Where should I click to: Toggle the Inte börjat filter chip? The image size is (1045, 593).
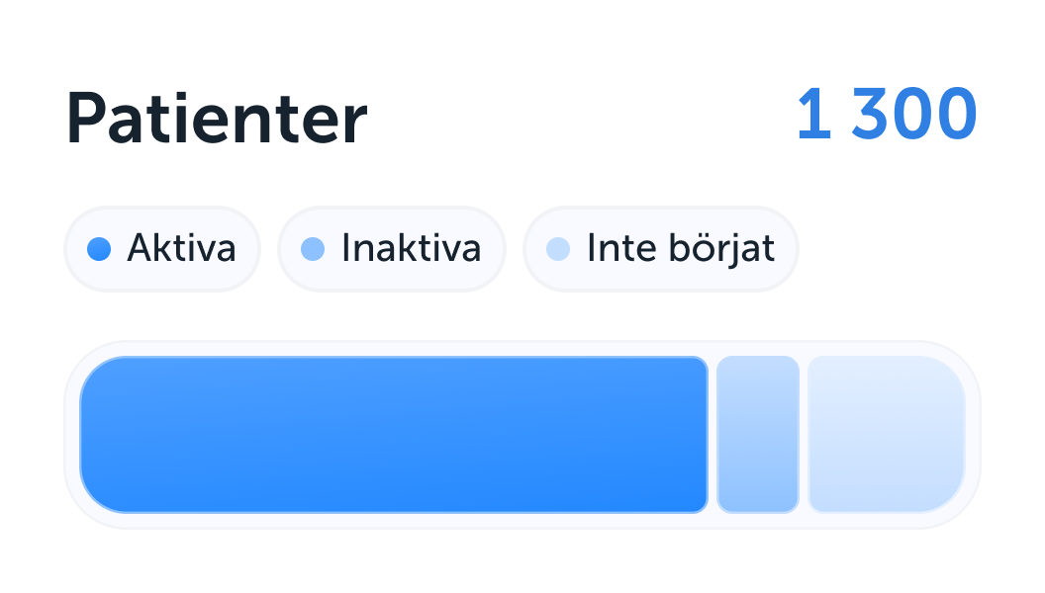tap(660, 249)
